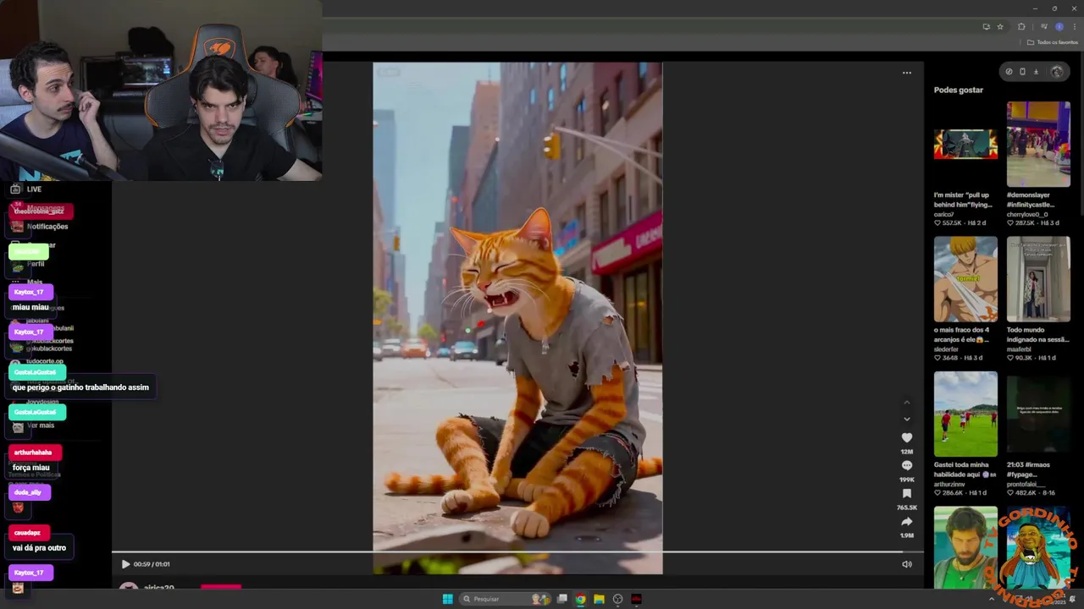Seek on the video progress bar
The width and height of the screenshot is (1084, 609).
point(517,552)
